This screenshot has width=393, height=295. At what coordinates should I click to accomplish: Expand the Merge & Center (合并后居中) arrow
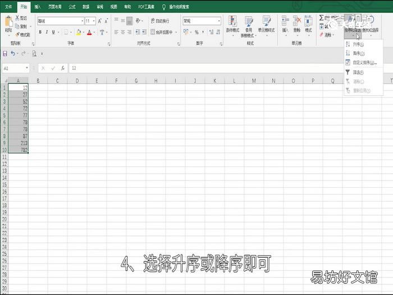tap(176, 32)
